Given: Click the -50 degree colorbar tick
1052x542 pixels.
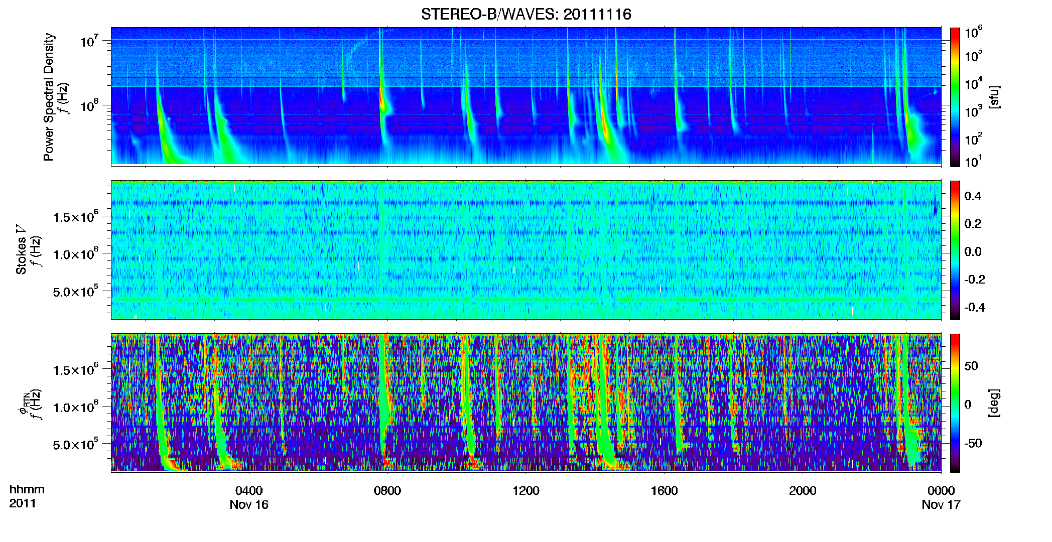Looking at the screenshot, I should click(973, 443).
